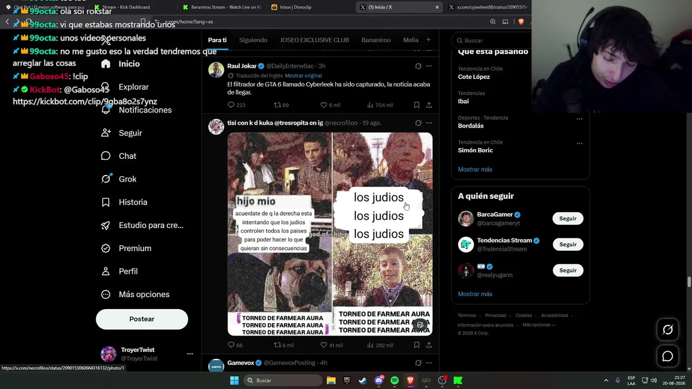Ask Grok about the Gamevox post
This screenshot has width=692, height=389.
tap(418, 363)
